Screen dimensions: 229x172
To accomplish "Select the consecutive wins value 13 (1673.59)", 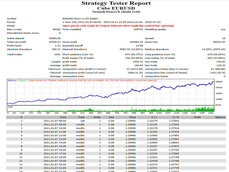I will point(135,69).
